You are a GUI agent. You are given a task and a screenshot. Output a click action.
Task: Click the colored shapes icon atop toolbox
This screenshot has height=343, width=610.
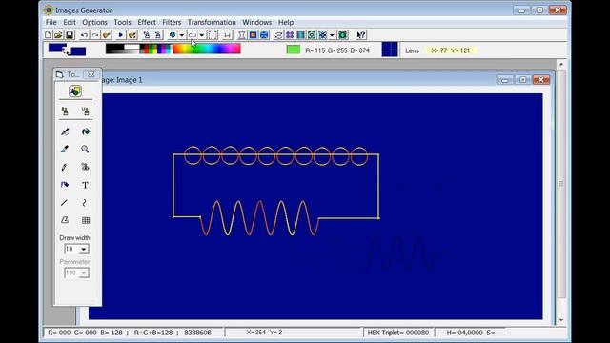pos(75,91)
